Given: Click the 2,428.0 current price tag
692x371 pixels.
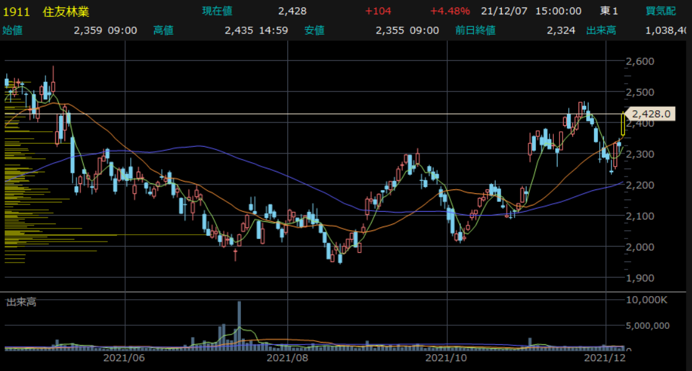Looking at the screenshot, I should coord(650,114).
